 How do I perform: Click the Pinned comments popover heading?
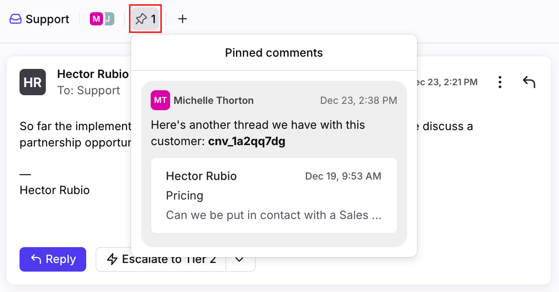point(274,53)
